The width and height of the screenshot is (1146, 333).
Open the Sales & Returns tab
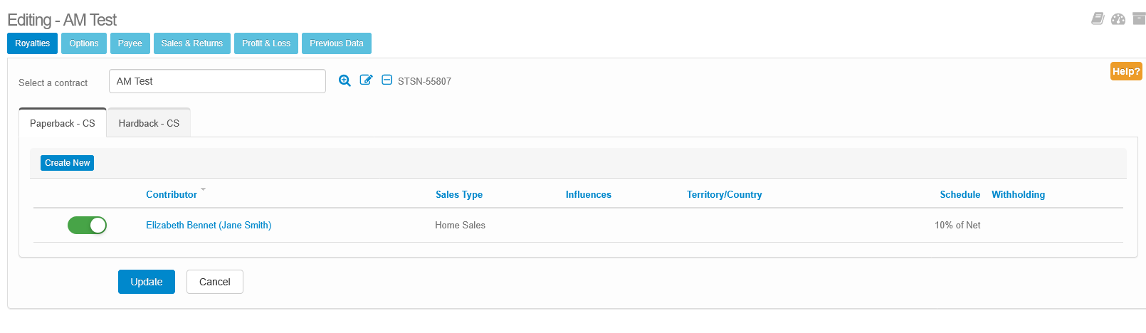pyautogui.click(x=192, y=43)
